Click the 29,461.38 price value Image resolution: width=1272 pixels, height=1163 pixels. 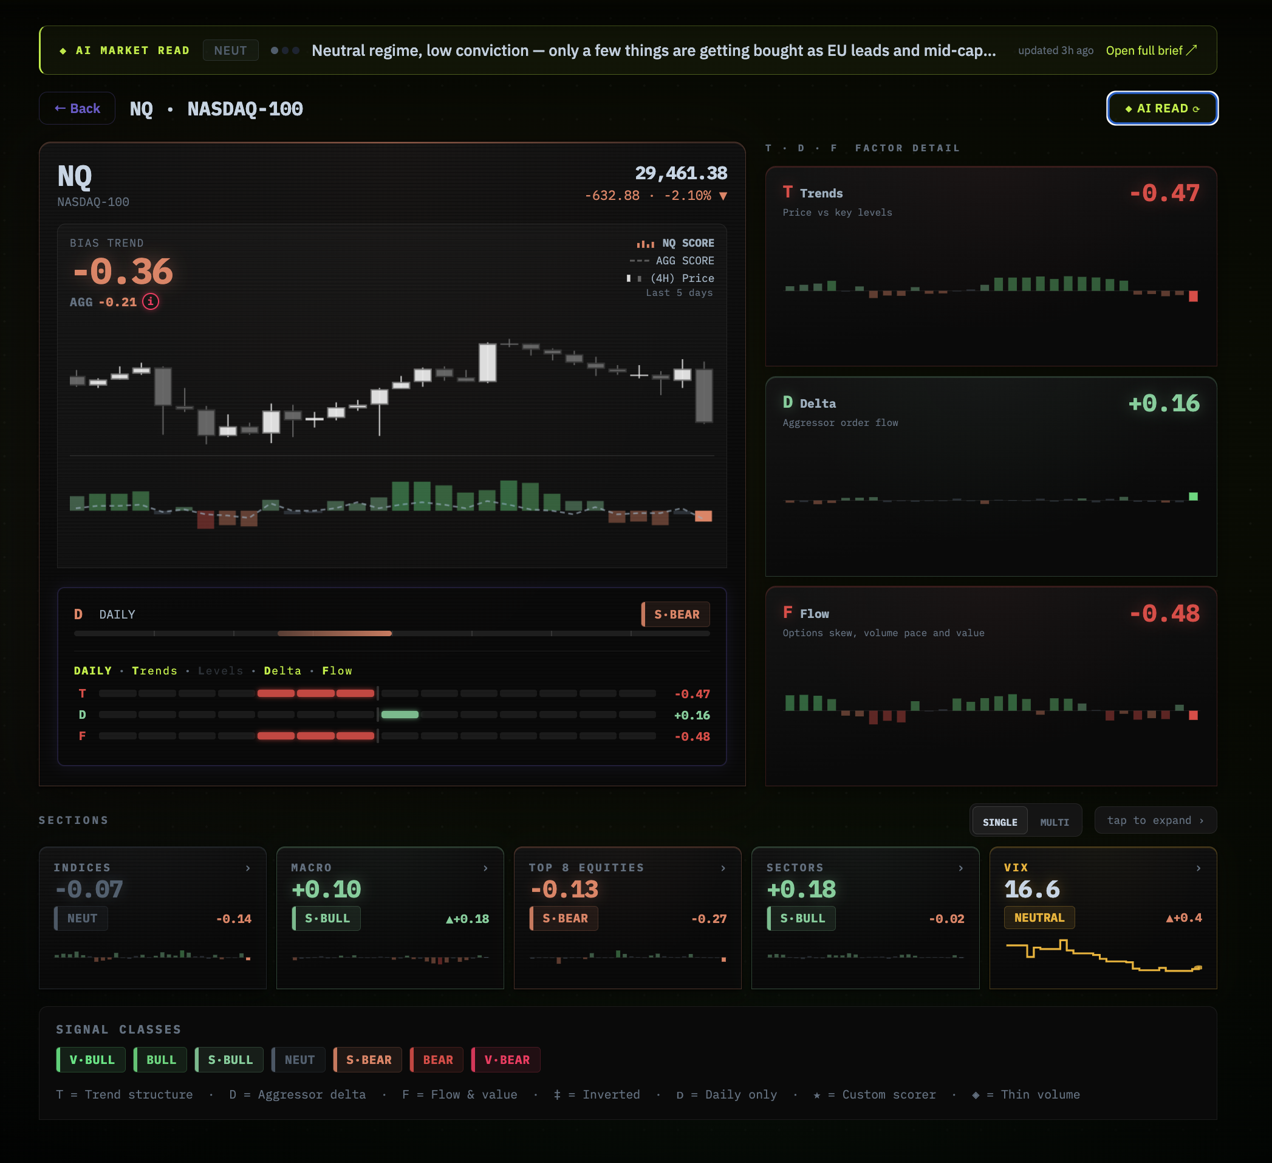coord(681,173)
